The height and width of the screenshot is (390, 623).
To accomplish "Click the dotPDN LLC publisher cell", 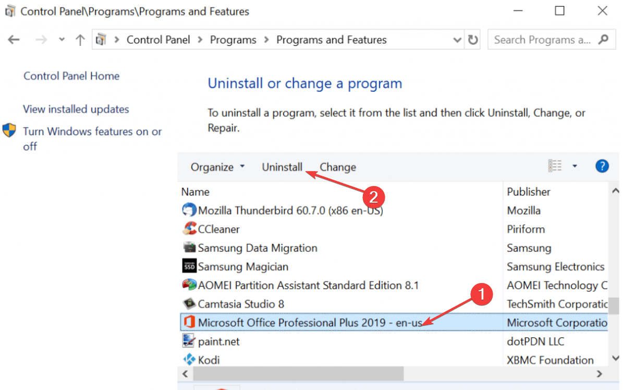I will coord(535,342).
